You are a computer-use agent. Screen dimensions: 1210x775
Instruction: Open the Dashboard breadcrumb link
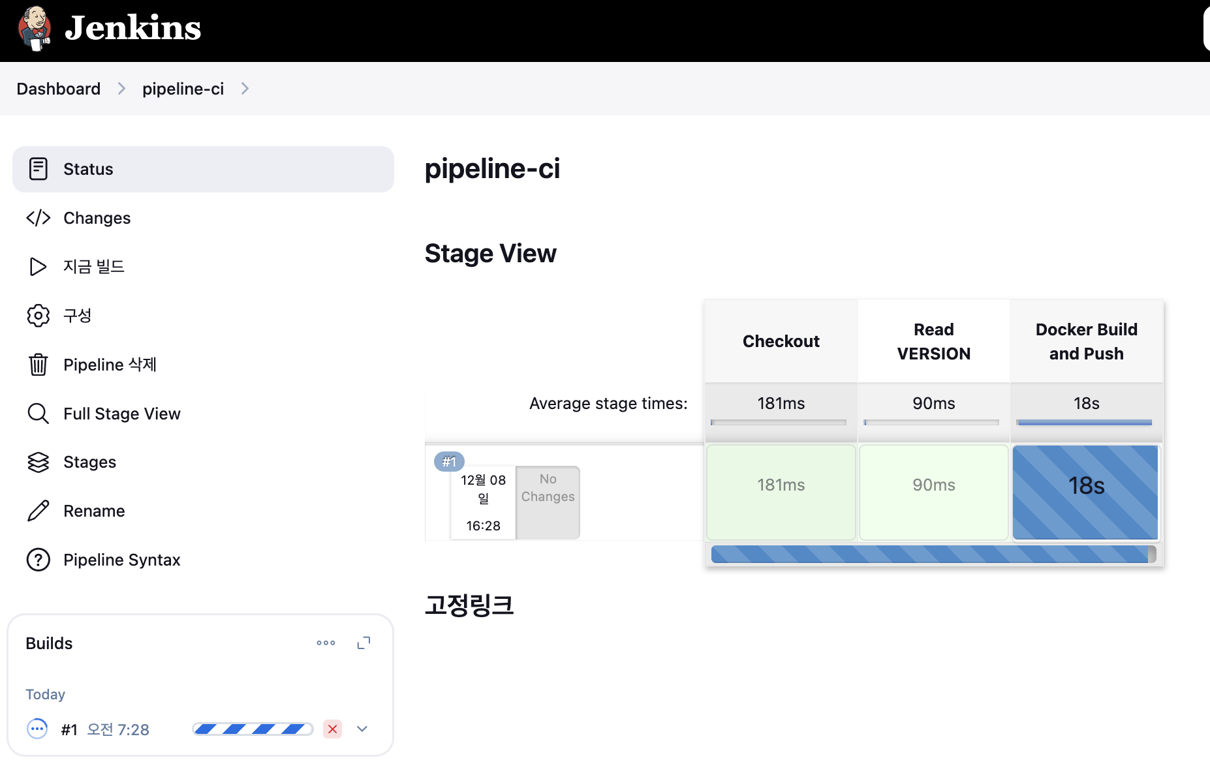59,89
